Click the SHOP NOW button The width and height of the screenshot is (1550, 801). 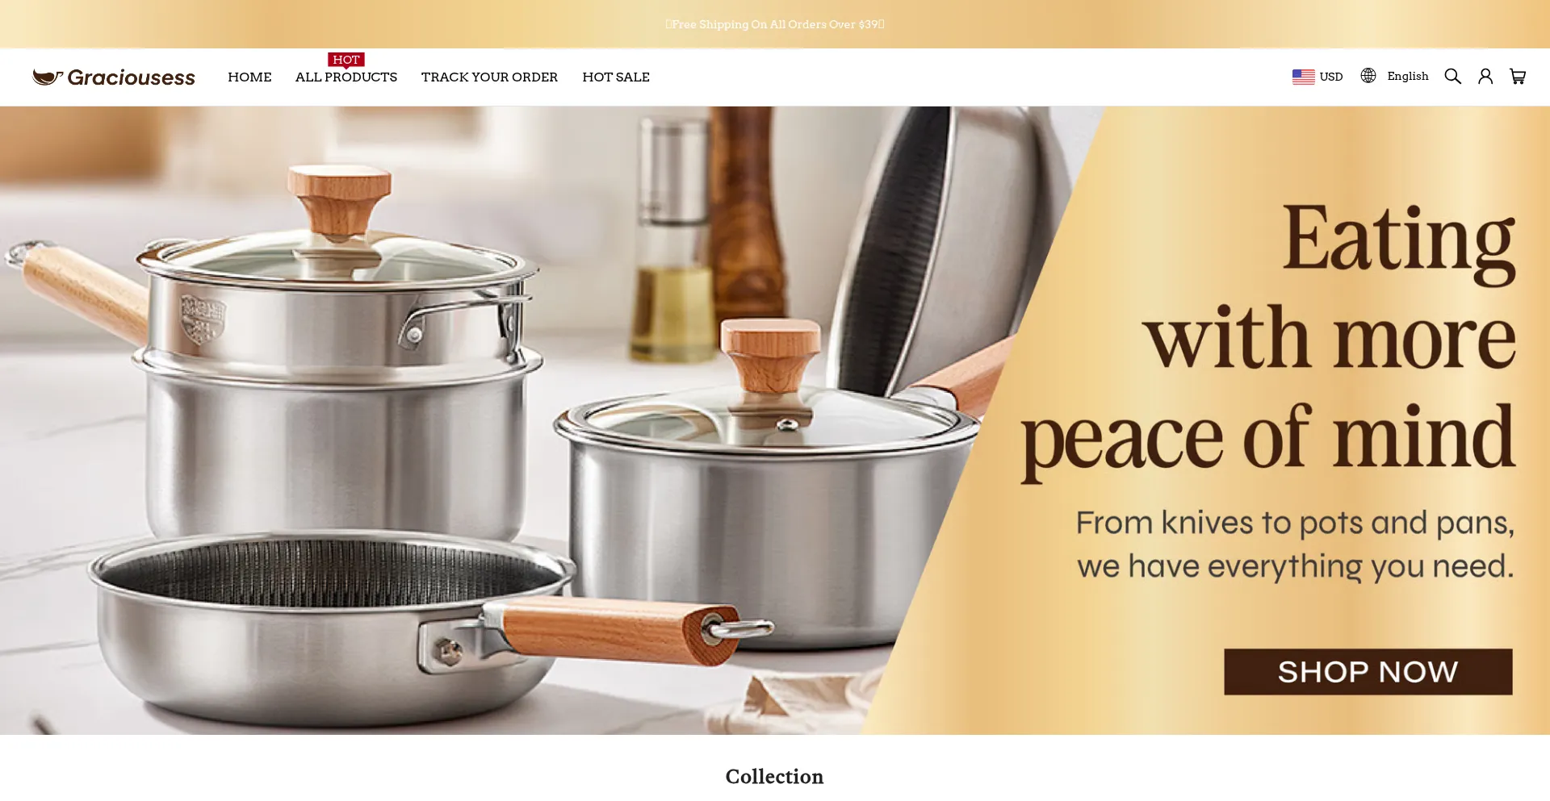pyautogui.click(x=1368, y=672)
